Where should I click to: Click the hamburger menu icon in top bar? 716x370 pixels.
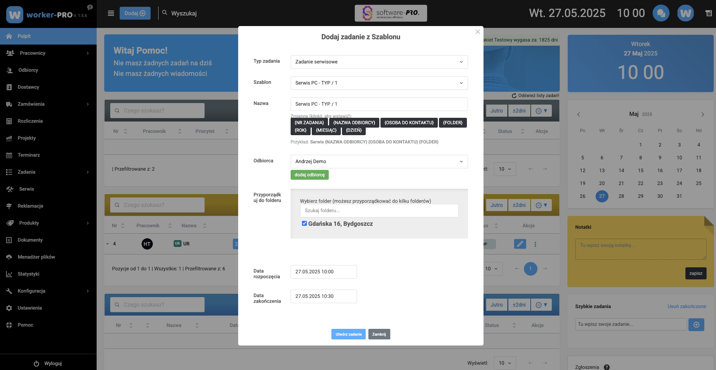[x=111, y=13]
